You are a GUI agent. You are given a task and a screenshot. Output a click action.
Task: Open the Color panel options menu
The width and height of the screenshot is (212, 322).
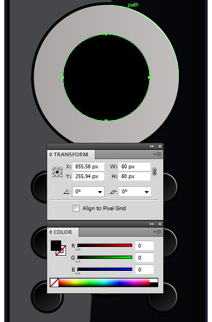(157, 232)
